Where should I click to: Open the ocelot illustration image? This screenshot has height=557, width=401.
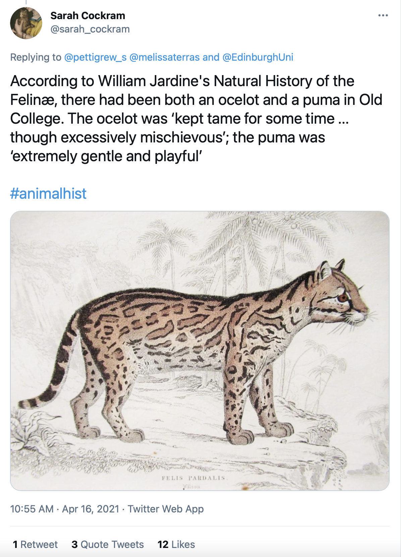coord(200,351)
